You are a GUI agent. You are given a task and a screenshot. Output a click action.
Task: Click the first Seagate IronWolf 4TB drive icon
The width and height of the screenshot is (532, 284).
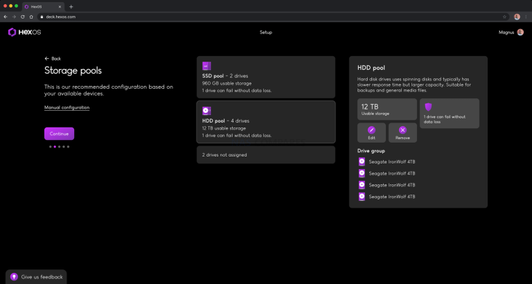coord(362,161)
